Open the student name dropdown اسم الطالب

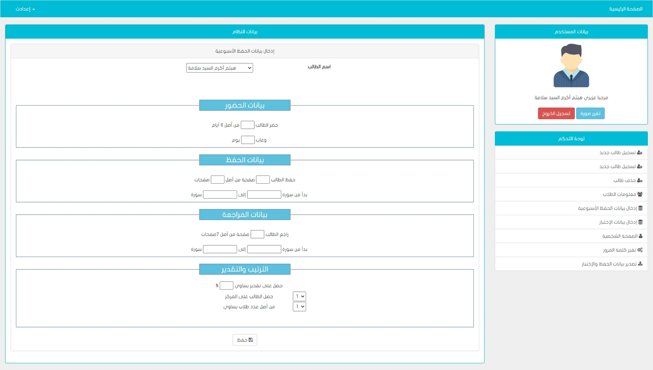tap(220, 68)
